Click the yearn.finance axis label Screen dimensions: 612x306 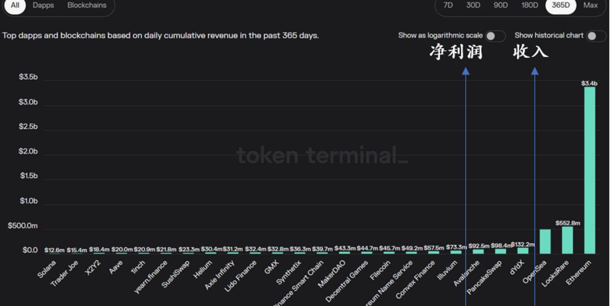click(x=151, y=277)
